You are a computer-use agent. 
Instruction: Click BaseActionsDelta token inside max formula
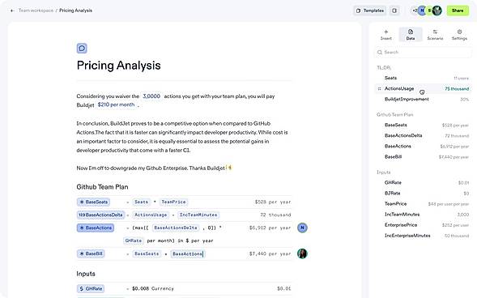click(176, 228)
